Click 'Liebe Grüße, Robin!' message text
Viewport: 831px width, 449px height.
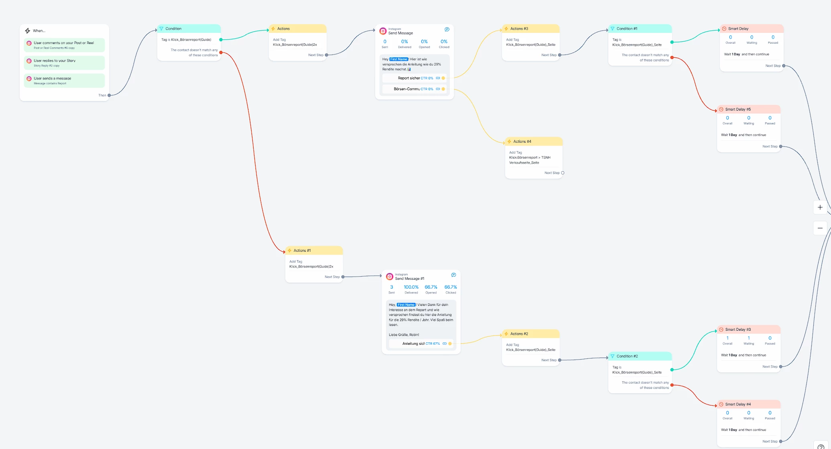pos(404,335)
